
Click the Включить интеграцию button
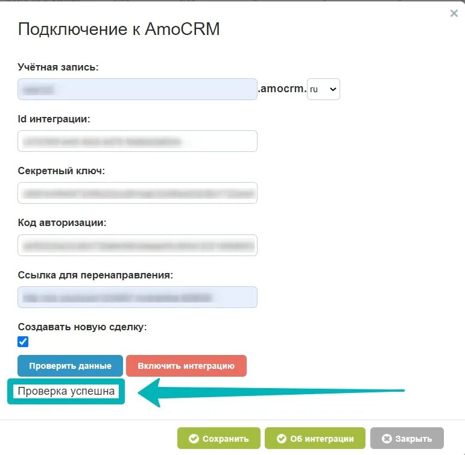pyautogui.click(x=186, y=366)
